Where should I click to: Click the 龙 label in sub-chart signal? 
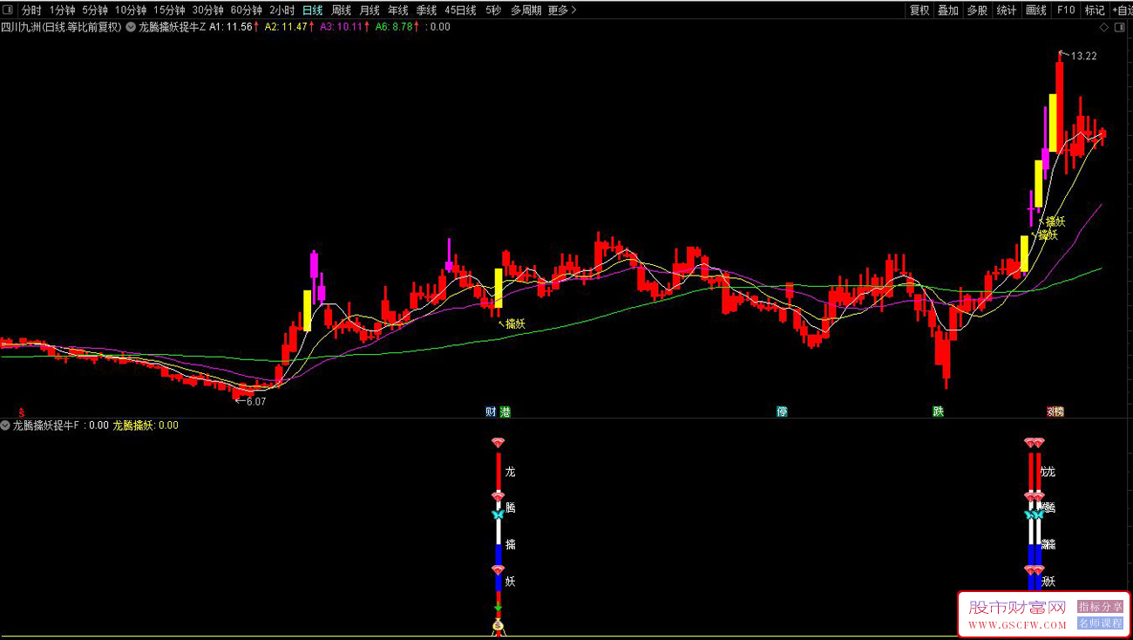pyautogui.click(x=510, y=472)
